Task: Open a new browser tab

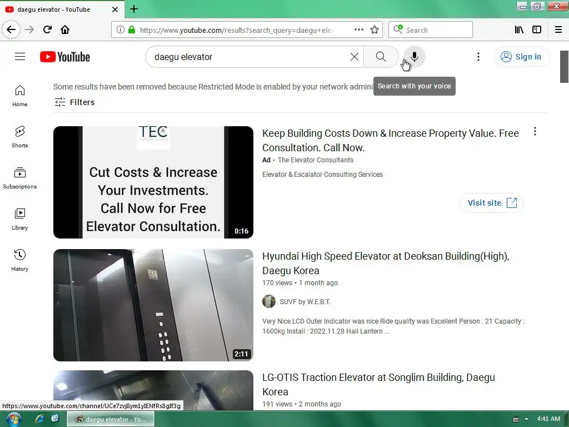Action: 133,9
